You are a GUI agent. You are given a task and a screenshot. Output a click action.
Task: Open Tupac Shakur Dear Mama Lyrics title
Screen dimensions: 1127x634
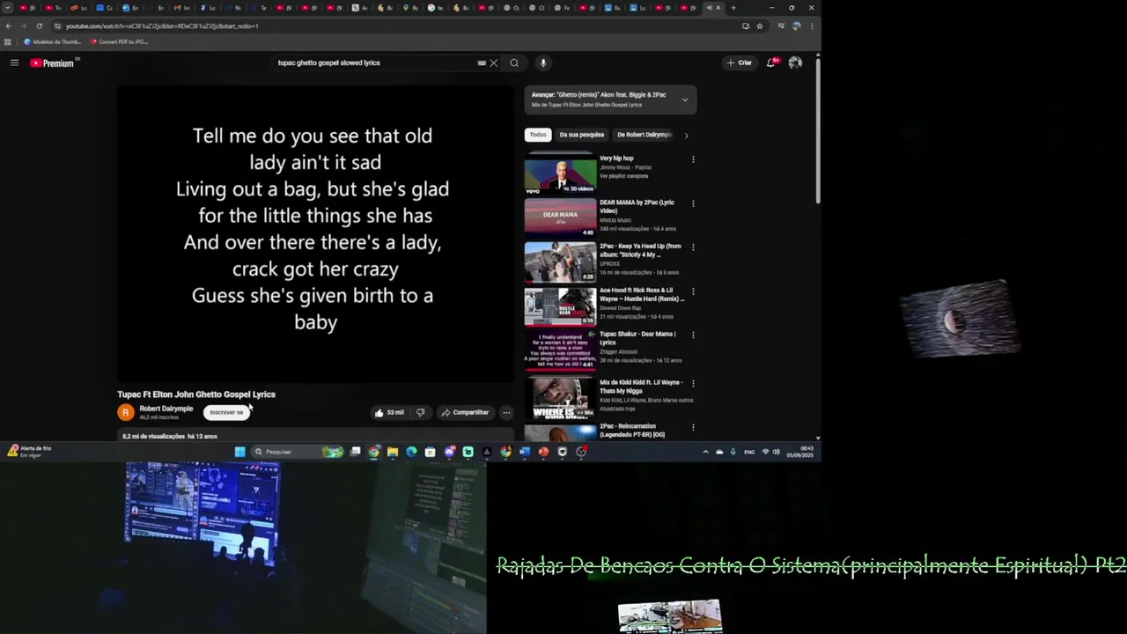coord(637,338)
